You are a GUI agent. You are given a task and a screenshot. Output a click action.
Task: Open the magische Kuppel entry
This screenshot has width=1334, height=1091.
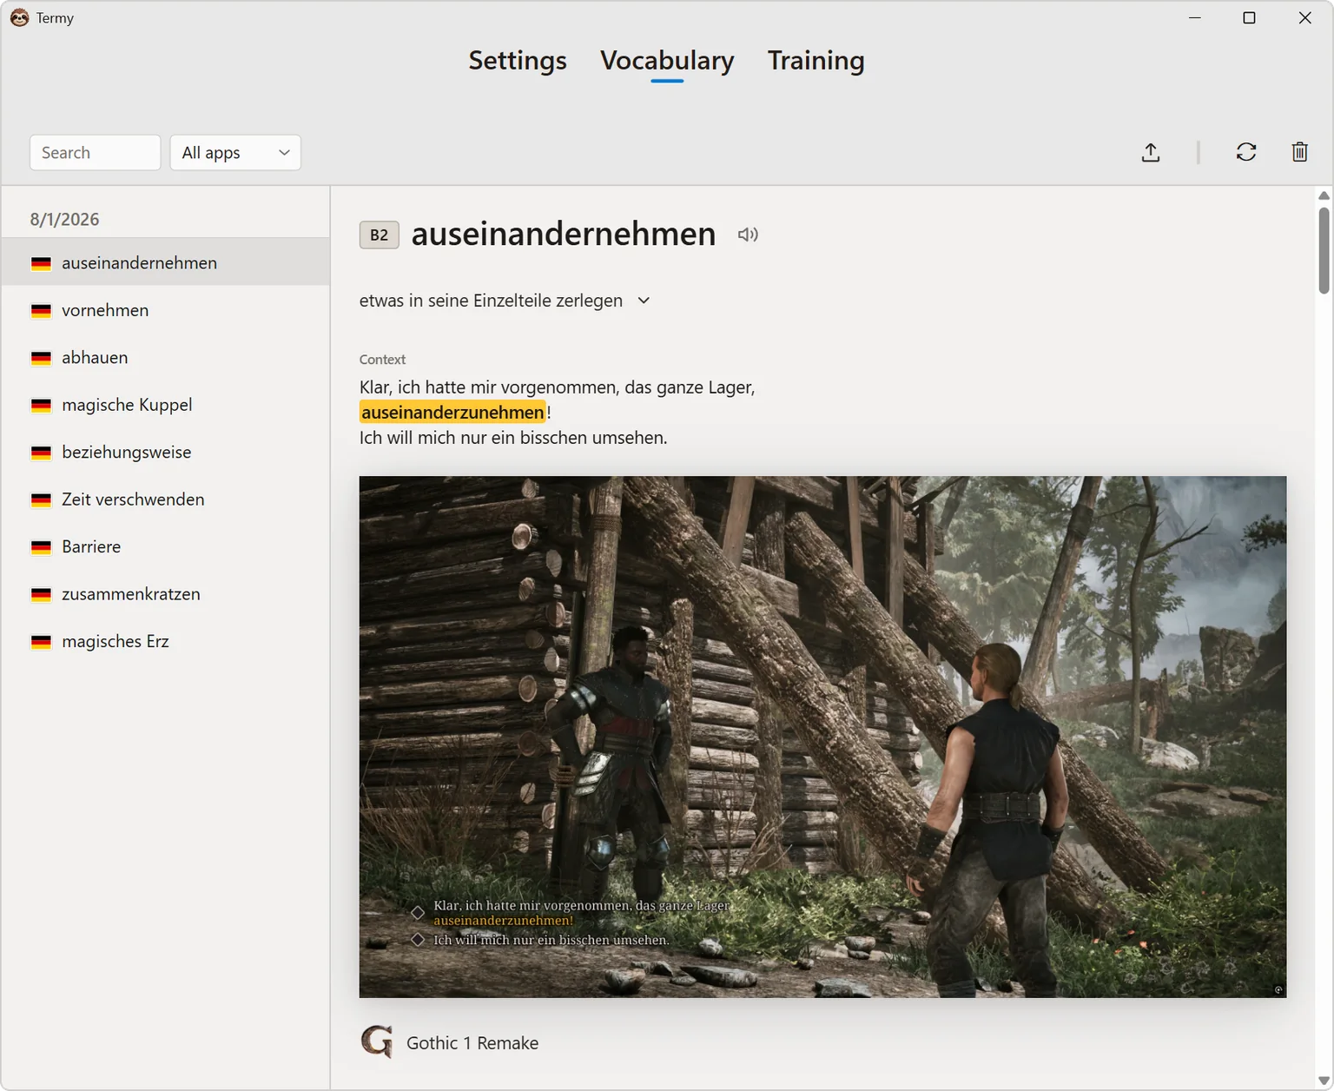coord(165,405)
